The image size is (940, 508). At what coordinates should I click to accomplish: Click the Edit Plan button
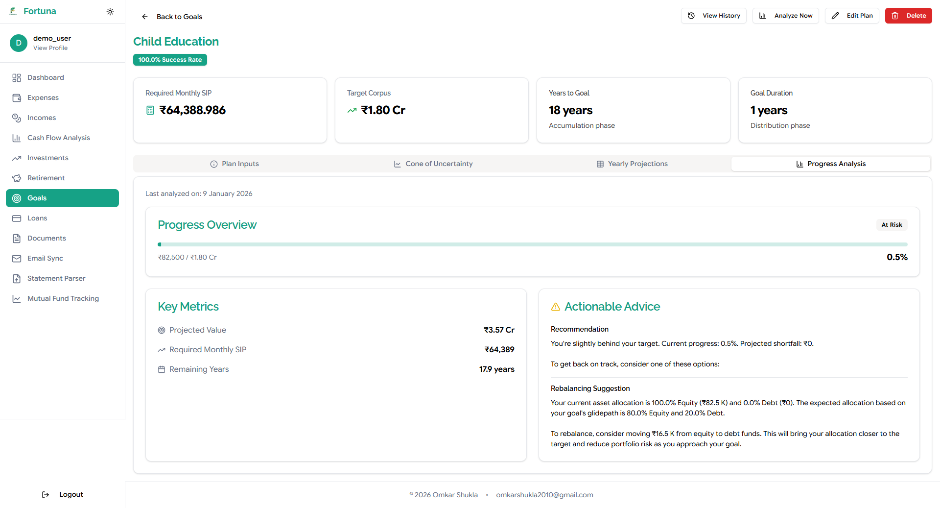[x=852, y=16]
